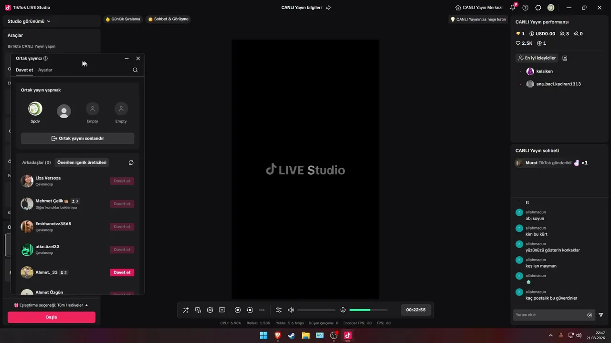This screenshot has height=343, width=611.
Task: Open the help question mark icon
Action: tap(526, 8)
